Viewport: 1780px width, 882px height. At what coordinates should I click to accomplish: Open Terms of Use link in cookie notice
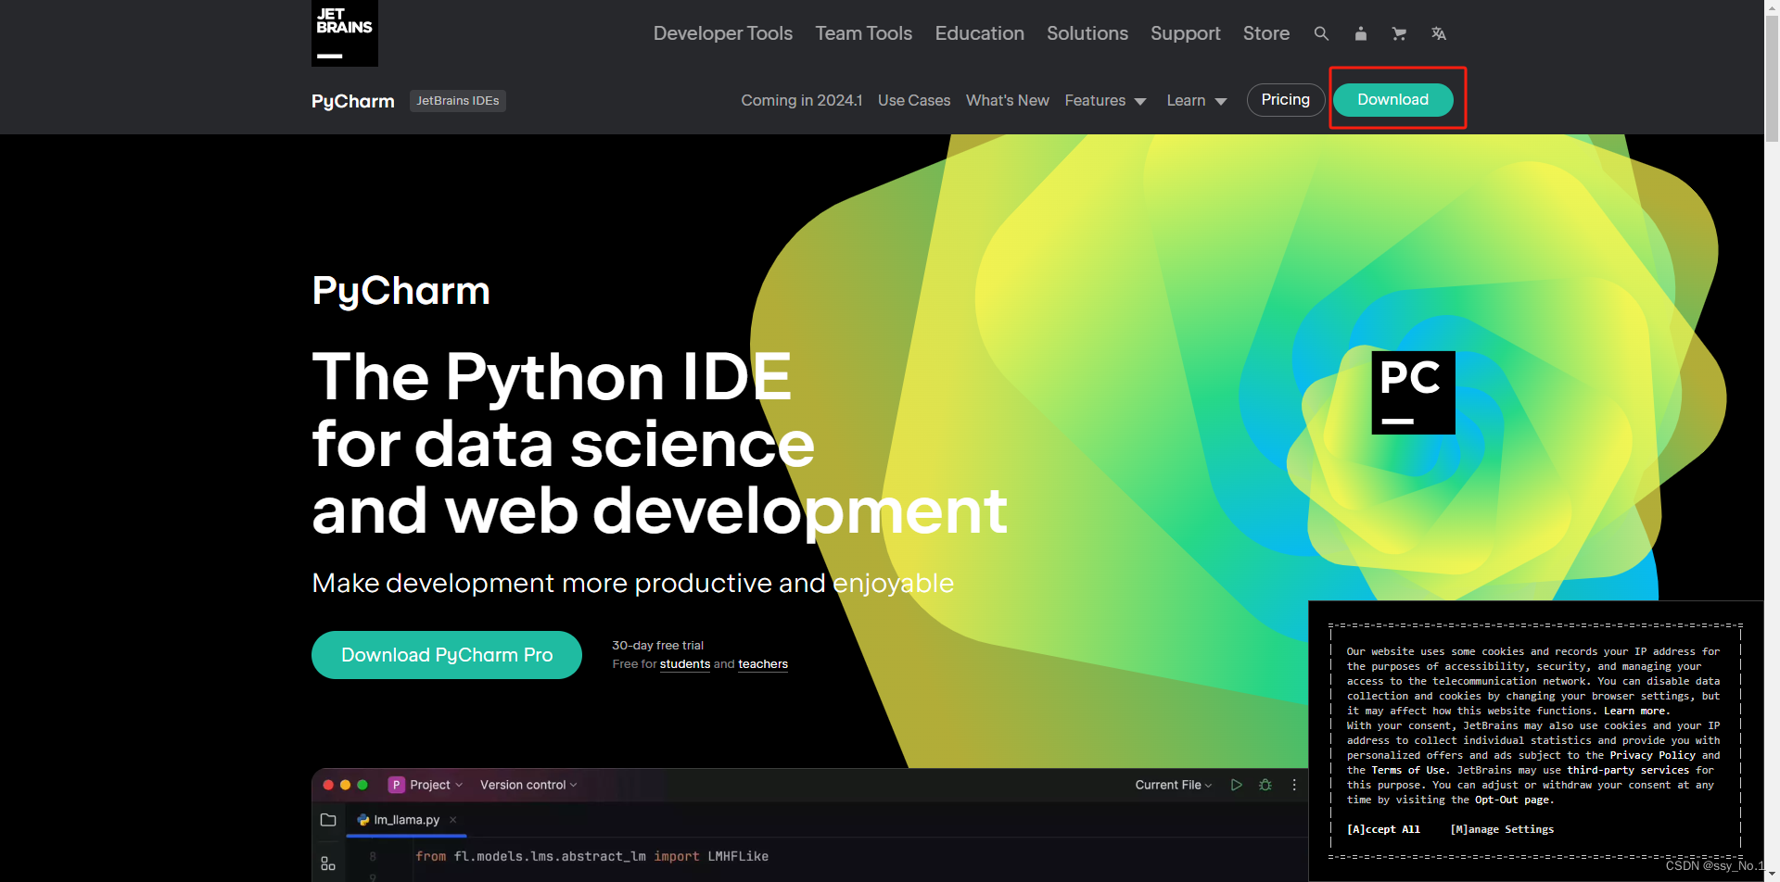click(1408, 770)
